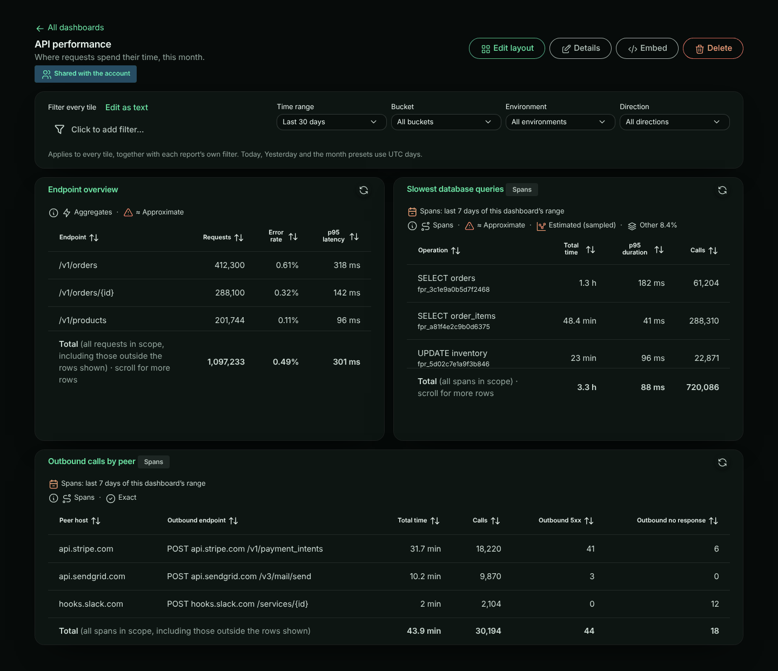Click the info icon in Slowest database queries
Image resolution: width=778 pixels, height=671 pixels.
412,226
